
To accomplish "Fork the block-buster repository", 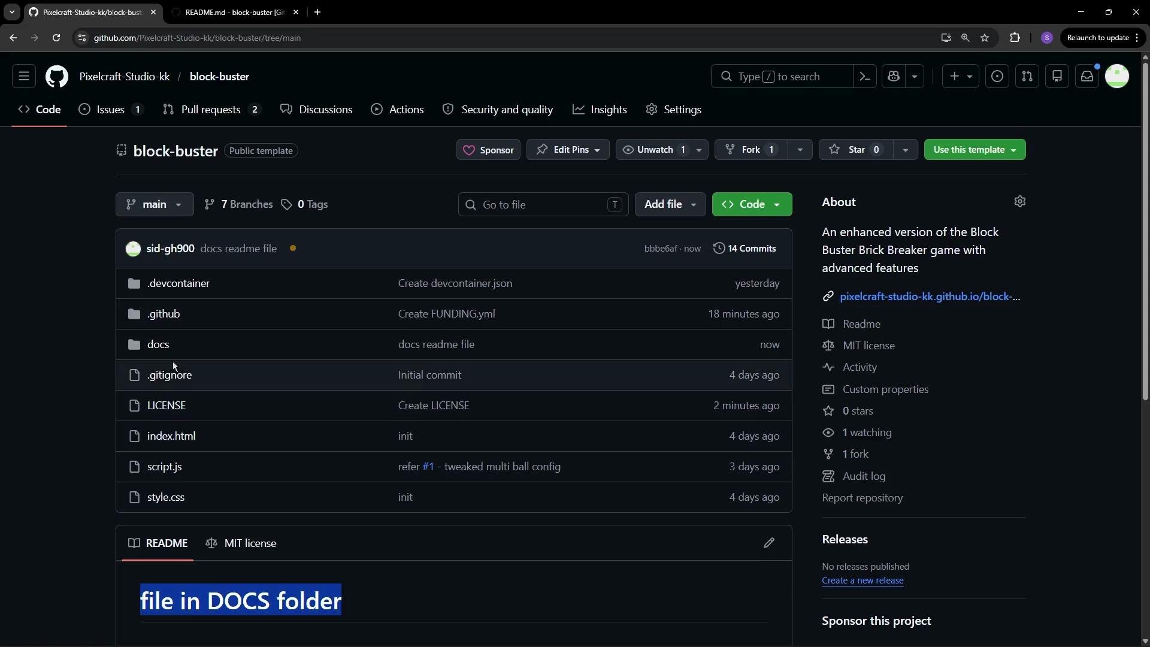I will 751,150.
